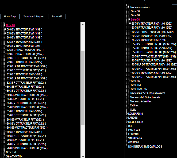
Task: Open Tracteurs à chenilles
Action: pos(141,102)
